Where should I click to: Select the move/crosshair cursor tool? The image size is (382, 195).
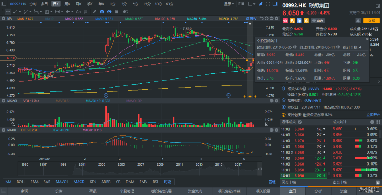click(x=7, y=11)
